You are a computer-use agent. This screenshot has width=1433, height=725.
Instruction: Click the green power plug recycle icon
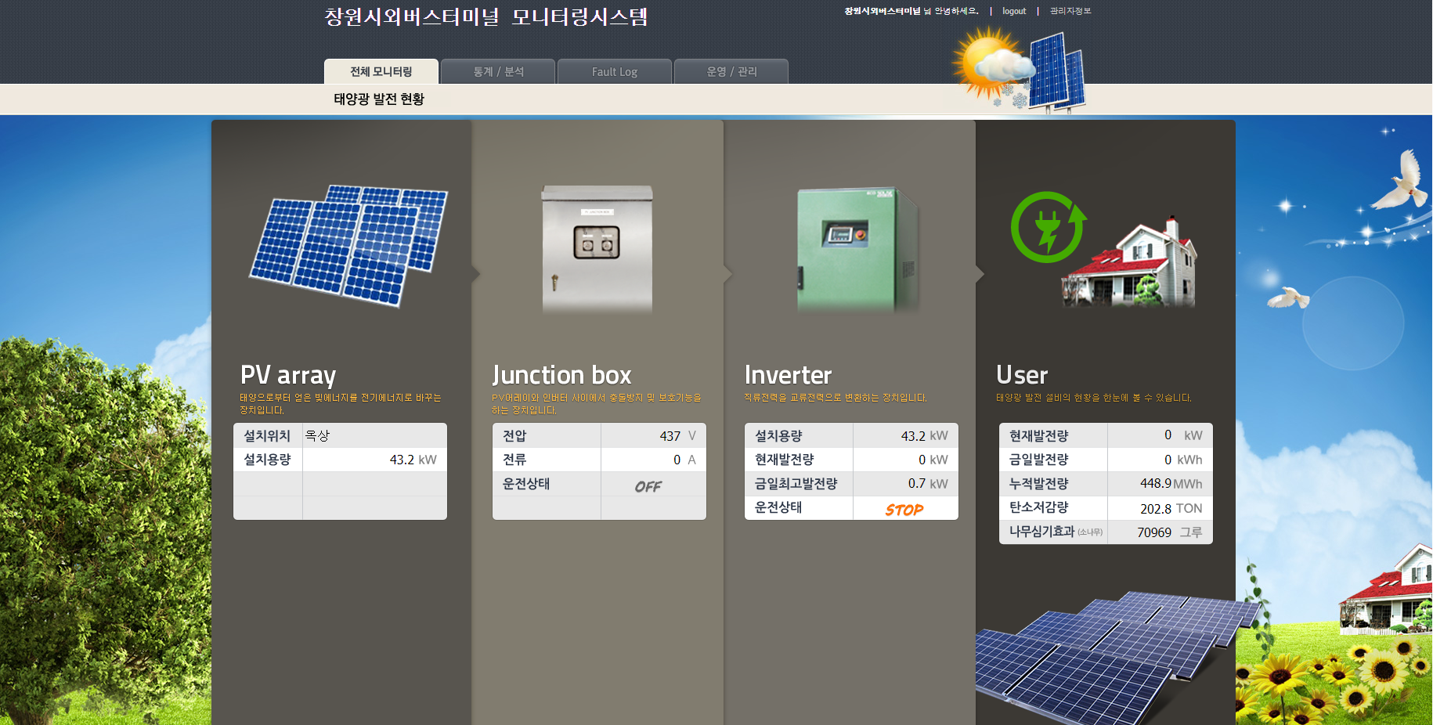click(x=1049, y=227)
